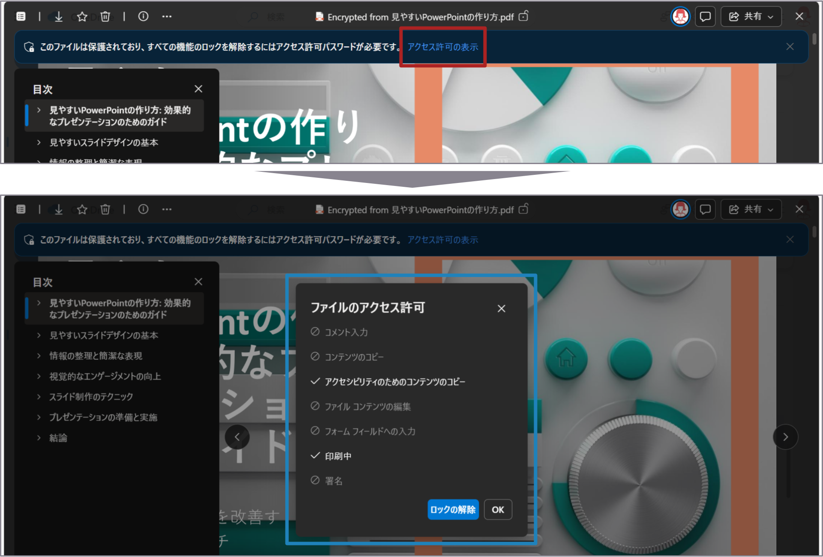Click the download icon in the bottom toolbar

[59, 210]
